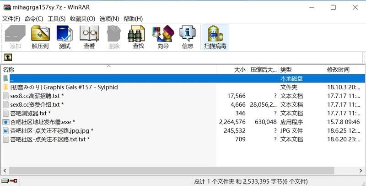Sort list by 修改时间 column header

click(339, 70)
